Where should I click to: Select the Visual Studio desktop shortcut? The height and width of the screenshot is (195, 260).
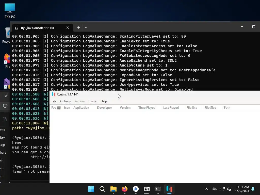[7, 83]
